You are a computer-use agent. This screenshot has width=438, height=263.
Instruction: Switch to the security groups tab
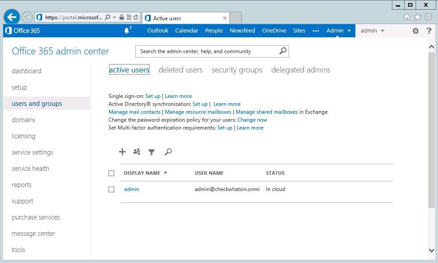237,70
